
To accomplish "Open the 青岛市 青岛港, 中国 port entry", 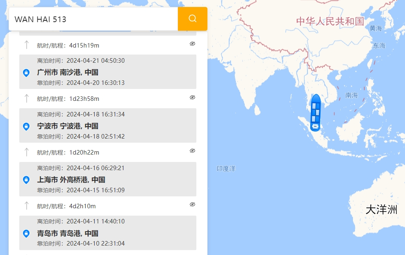I will pyautogui.click(x=108, y=233).
